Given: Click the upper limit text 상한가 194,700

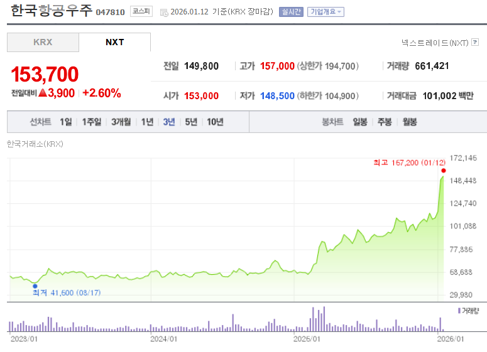Looking at the screenshot, I should click(327, 66).
